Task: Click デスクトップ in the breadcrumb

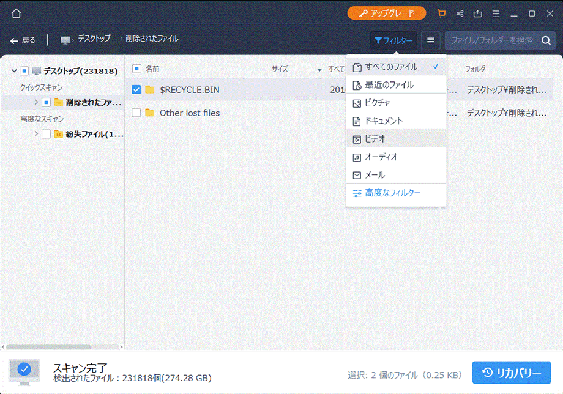Action: point(94,38)
